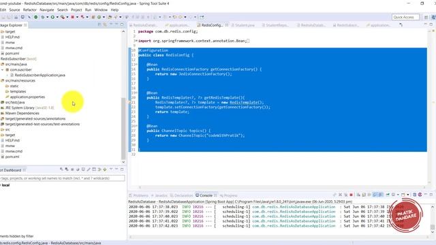Start the app from Boot Dashboard toolbar
The image size is (436, 245).
tap(61, 169)
